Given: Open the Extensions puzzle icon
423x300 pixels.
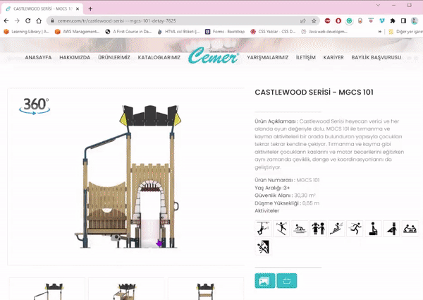Looking at the screenshot, I should [x=393, y=20].
